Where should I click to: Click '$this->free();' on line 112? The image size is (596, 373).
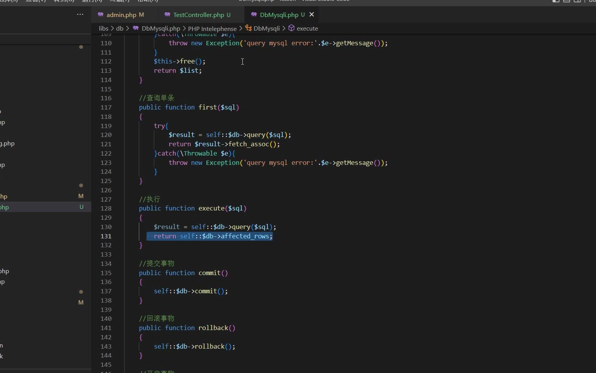tap(180, 61)
